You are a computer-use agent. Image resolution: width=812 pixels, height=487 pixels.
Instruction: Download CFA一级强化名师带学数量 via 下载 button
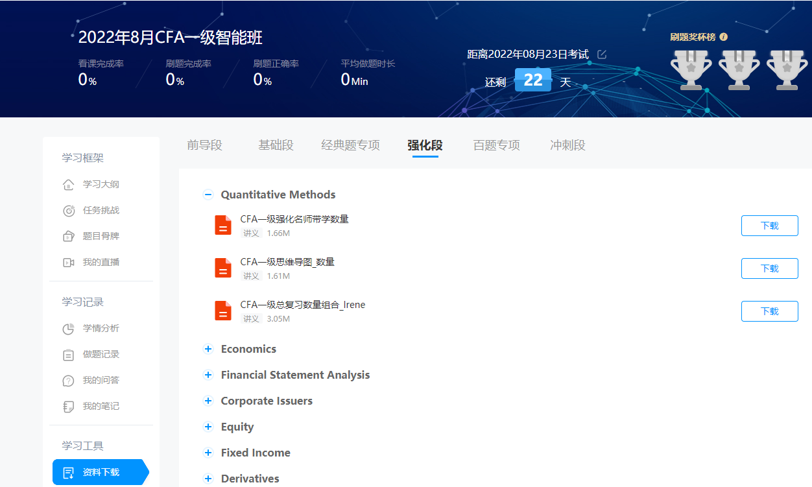[x=770, y=226]
